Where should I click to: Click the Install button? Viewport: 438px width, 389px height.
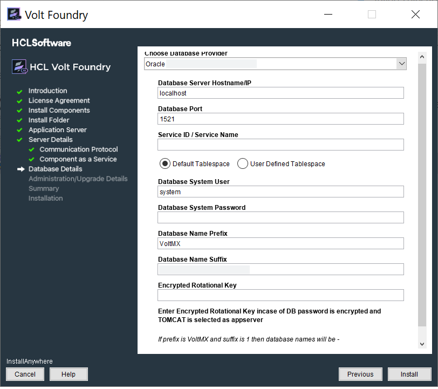[x=409, y=374]
